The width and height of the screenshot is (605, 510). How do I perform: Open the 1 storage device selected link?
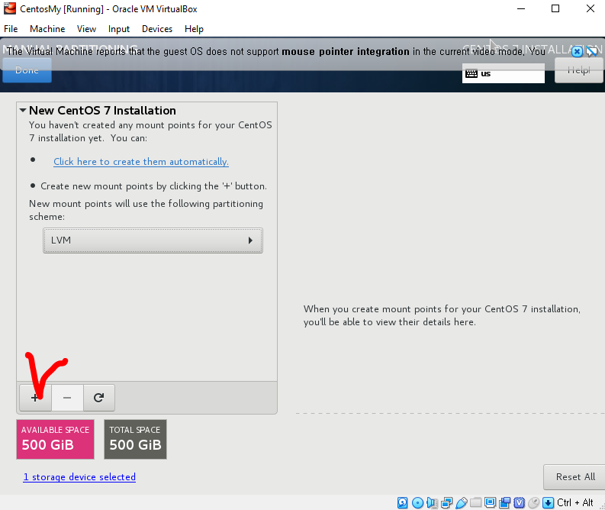click(x=79, y=477)
